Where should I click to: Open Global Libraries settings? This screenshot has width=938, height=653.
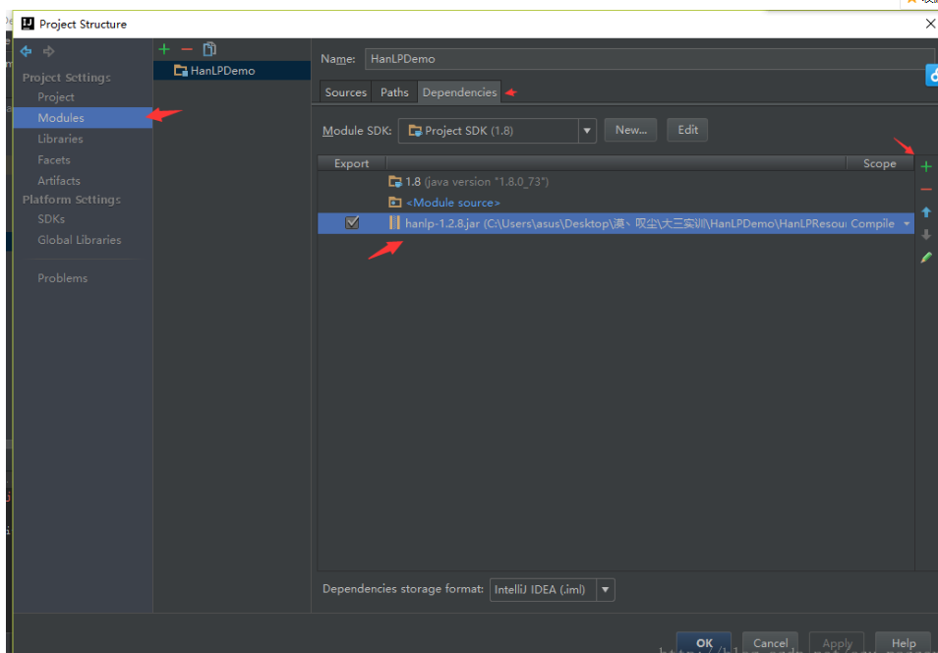[80, 240]
